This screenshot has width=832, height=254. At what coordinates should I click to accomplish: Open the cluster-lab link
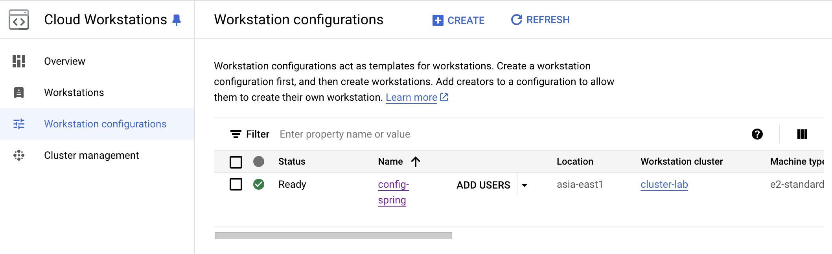point(664,184)
